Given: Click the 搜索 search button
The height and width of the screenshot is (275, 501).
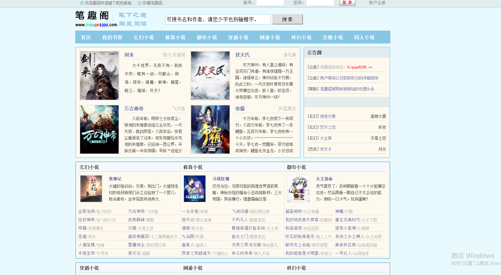Looking at the screenshot, I should 287,19.
